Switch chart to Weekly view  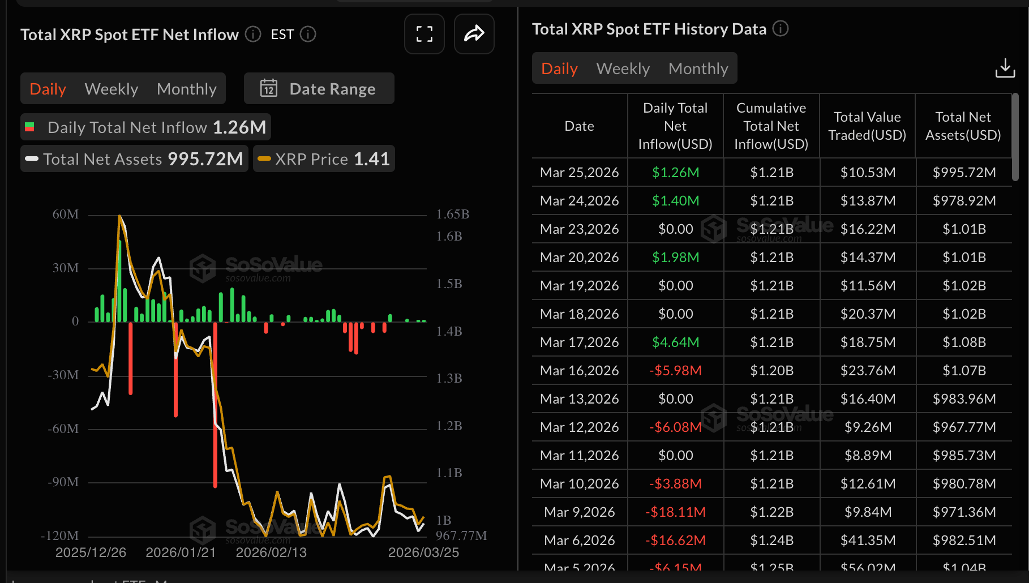click(x=111, y=89)
